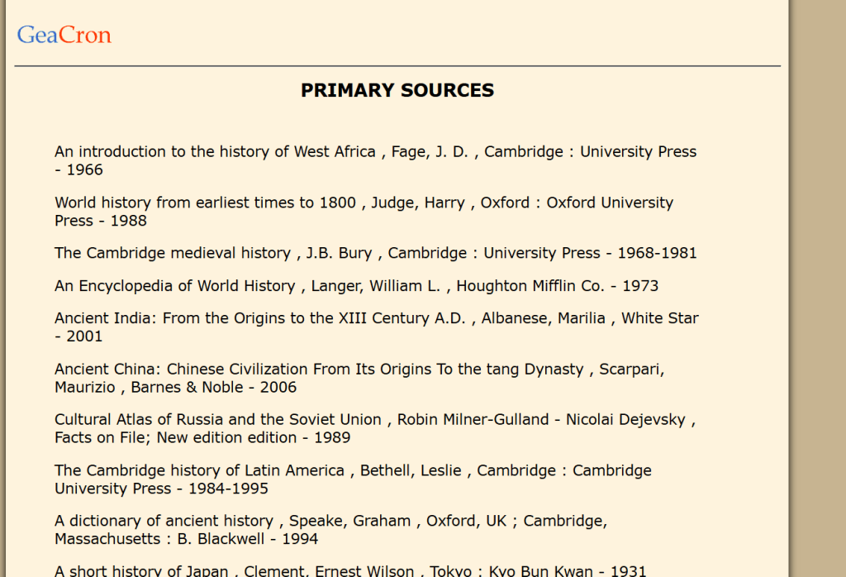846x577 pixels.
Task: Select An Encyclopedia of World History title
Action: click(x=174, y=286)
